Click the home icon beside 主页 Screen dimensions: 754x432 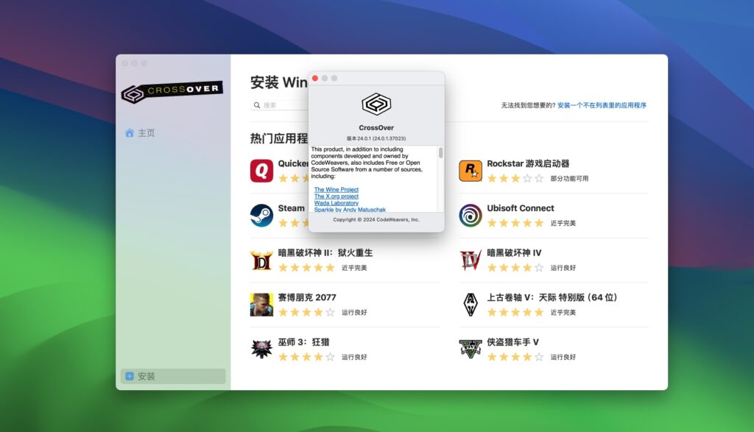point(130,132)
